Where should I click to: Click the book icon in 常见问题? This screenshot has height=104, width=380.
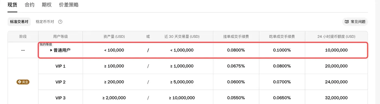[347, 22]
